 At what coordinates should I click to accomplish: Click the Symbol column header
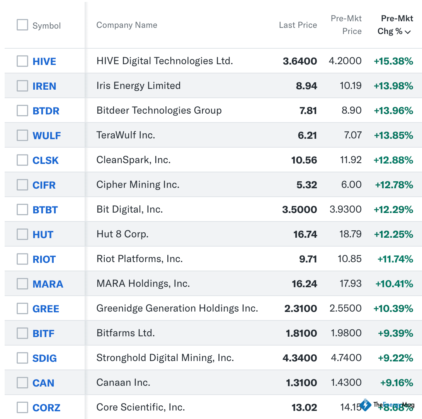46,26
